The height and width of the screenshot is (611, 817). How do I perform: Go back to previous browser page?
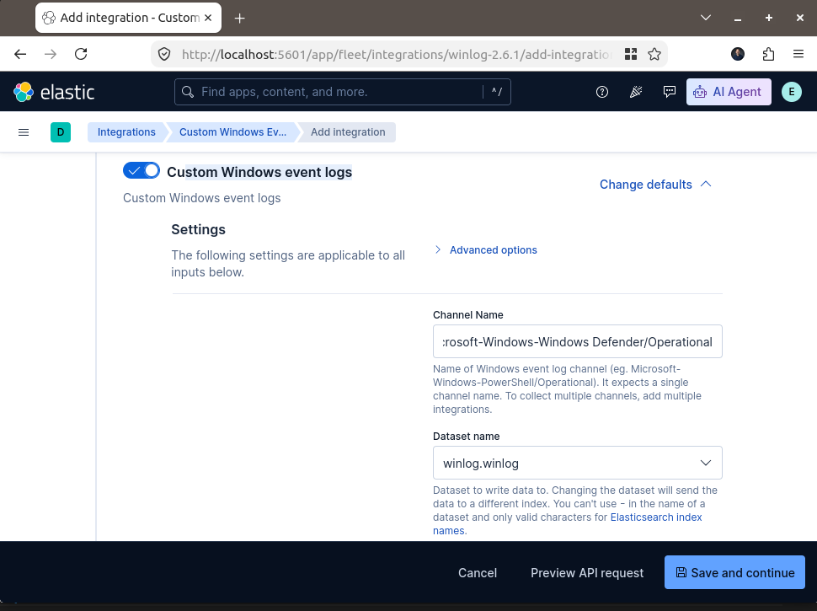tap(20, 54)
